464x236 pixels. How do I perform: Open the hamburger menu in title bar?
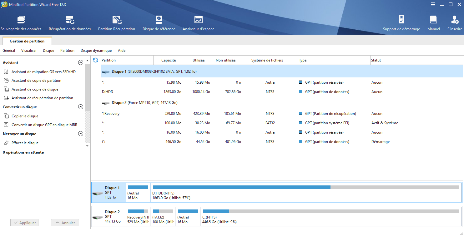tap(433, 4)
